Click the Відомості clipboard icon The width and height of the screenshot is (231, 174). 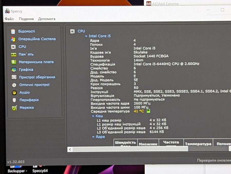pos(13,31)
